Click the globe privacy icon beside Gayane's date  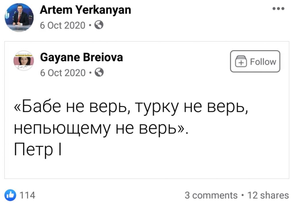(98, 73)
